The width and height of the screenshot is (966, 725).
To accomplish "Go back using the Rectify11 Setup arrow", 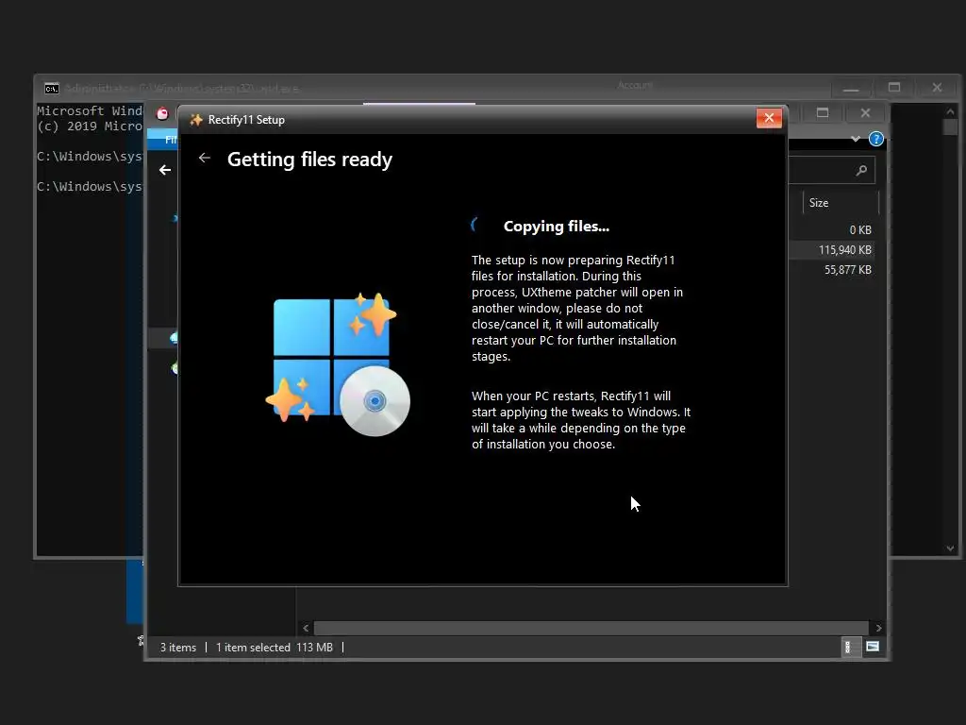I will (x=205, y=159).
